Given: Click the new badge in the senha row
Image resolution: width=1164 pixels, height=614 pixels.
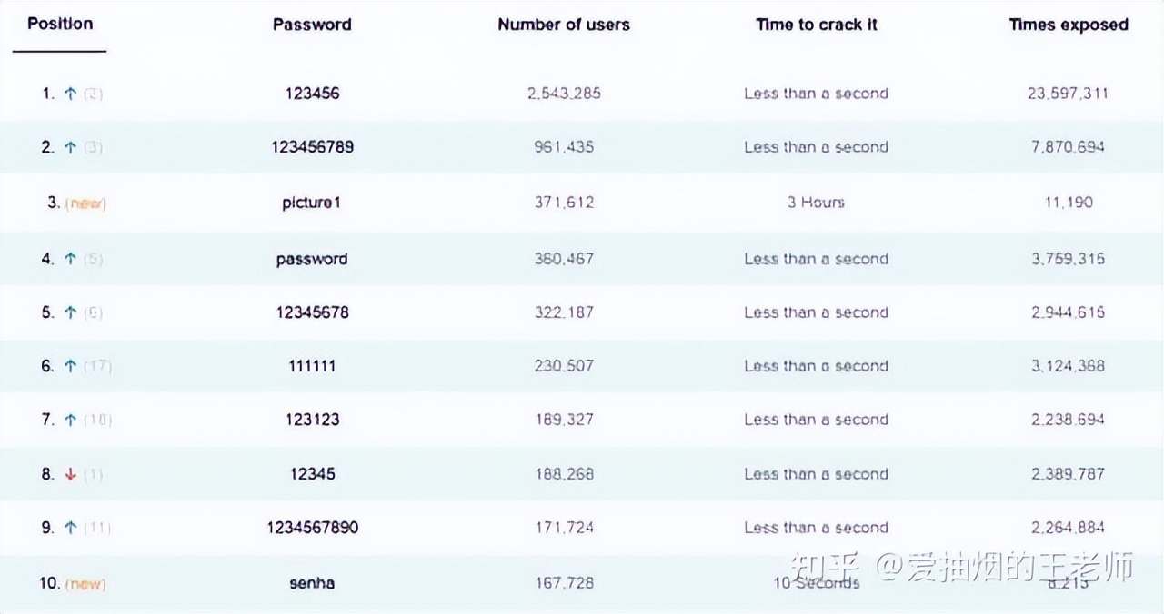Looking at the screenshot, I should (x=85, y=583).
